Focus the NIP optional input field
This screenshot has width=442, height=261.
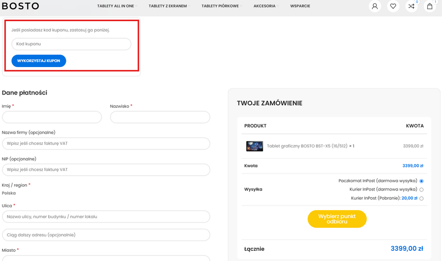[x=106, y=169]
